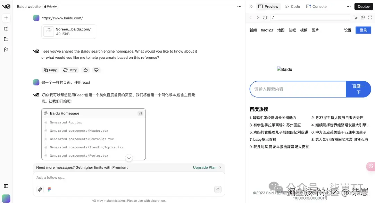This screenshot has height=203, width=375.
Task: Click the preview URL path field
Action: click(311, 18)
